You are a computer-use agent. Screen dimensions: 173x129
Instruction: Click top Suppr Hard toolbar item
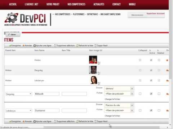(101, 46)
